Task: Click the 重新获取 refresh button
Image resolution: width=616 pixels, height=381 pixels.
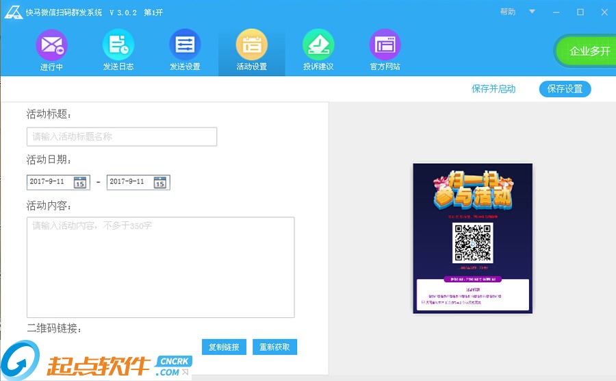Action: coord(274,347)
